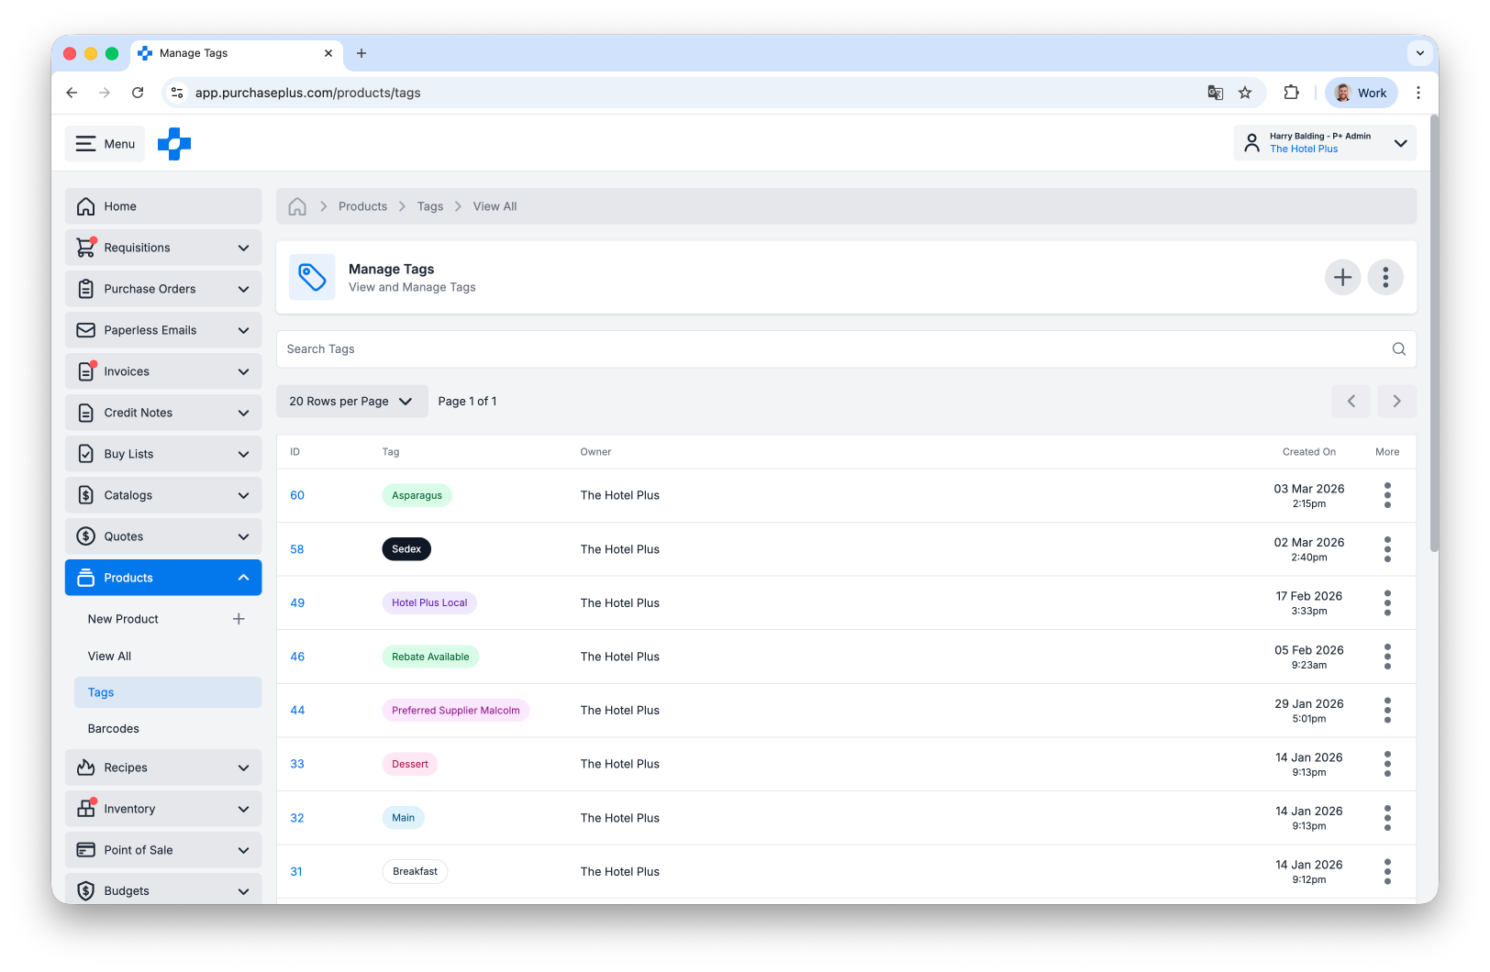Select View All under Products
Screen dimensions: 1490x972
click(109, 657)
